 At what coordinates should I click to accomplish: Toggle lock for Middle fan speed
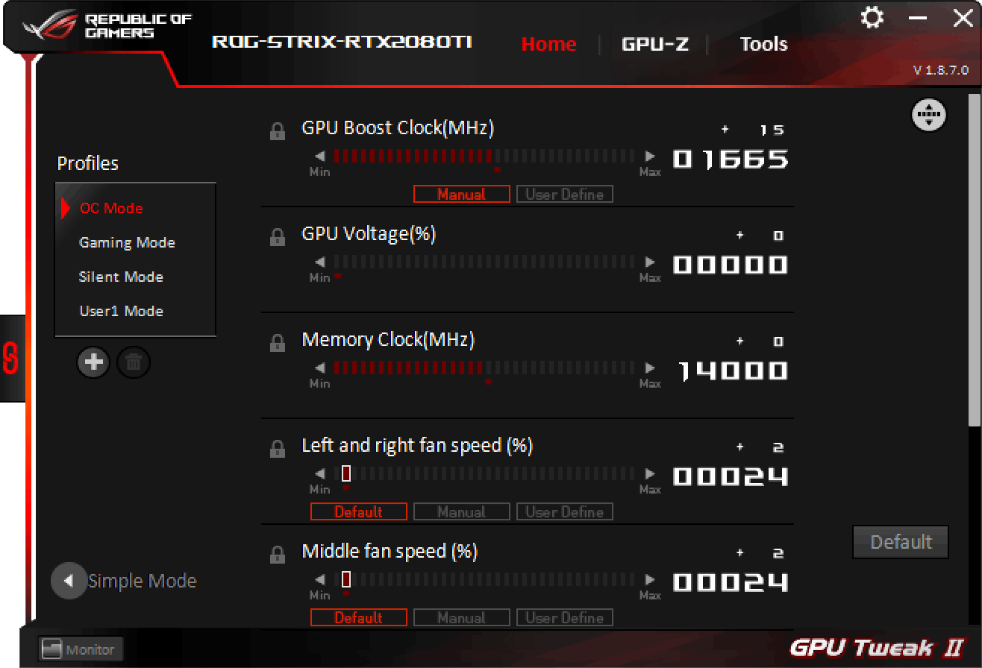coord(277,555)
